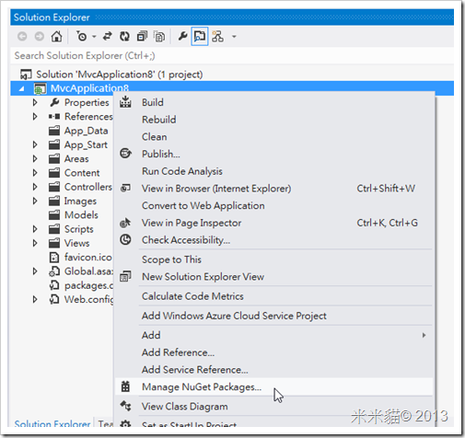Select the favicon.ico file

pyautogui.click(x=88, y=258)
